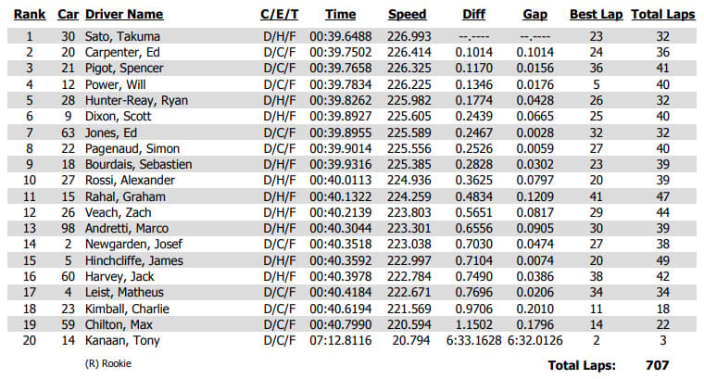Select Newgarden, Josef in the table
The height and width of the screenshot is (379, 704).
133,244
